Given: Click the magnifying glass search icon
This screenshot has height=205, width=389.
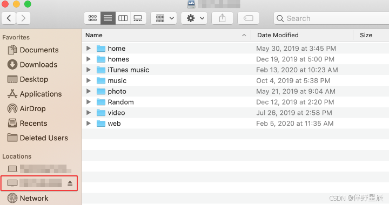Looking at the screenshot, I should coord(280,18).
